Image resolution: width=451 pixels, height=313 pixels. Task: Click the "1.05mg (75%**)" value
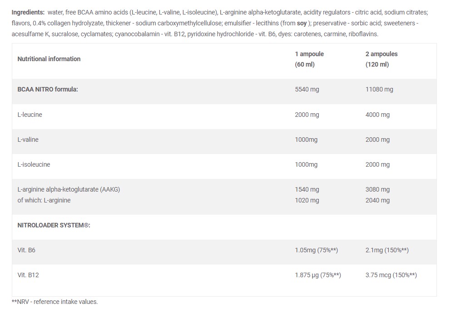point(317,250)
